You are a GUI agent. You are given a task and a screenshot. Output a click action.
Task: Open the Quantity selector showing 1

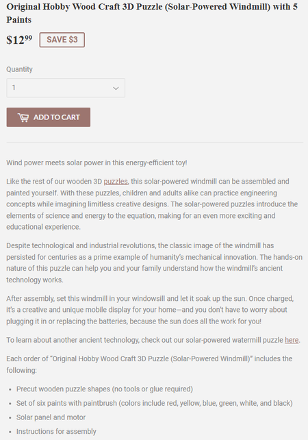pyautogui.click(x=66, y=88)
